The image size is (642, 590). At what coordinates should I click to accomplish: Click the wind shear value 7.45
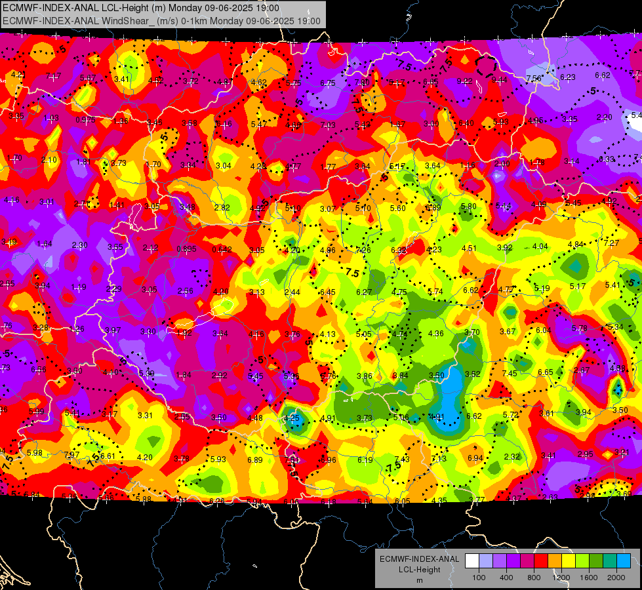(510, 374)
